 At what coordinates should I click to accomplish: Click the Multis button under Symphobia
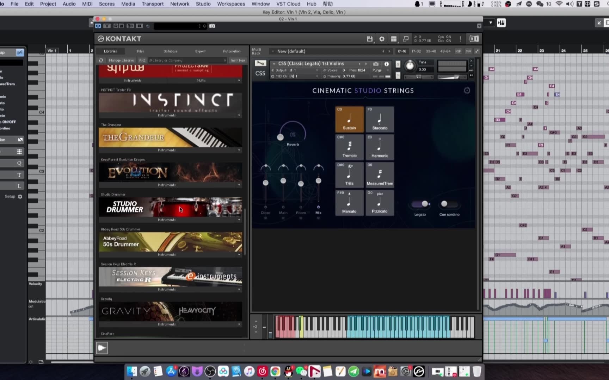point(201,81)
